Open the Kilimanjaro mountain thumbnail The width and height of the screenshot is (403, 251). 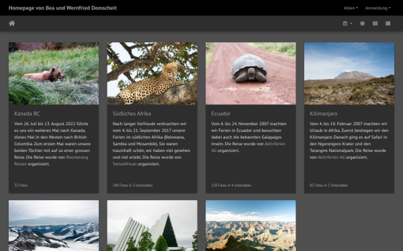click(x=349, y=73)
